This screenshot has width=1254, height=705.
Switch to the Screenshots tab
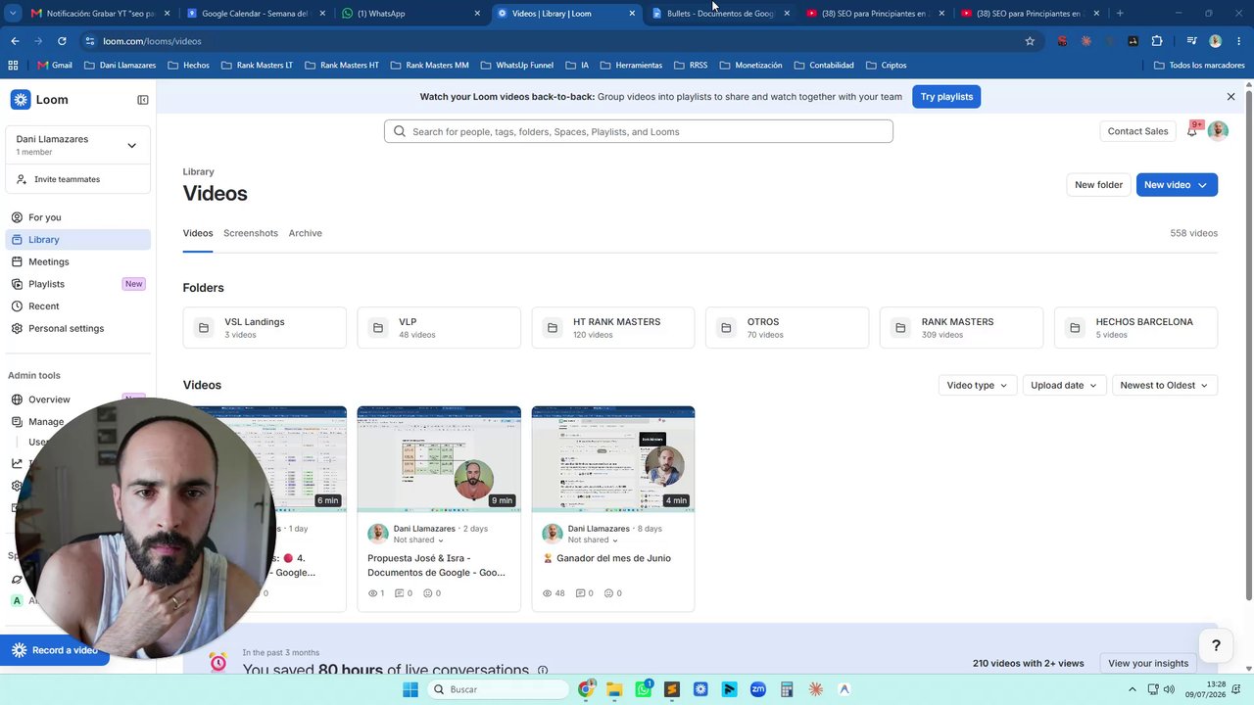(x=251, y=233)
